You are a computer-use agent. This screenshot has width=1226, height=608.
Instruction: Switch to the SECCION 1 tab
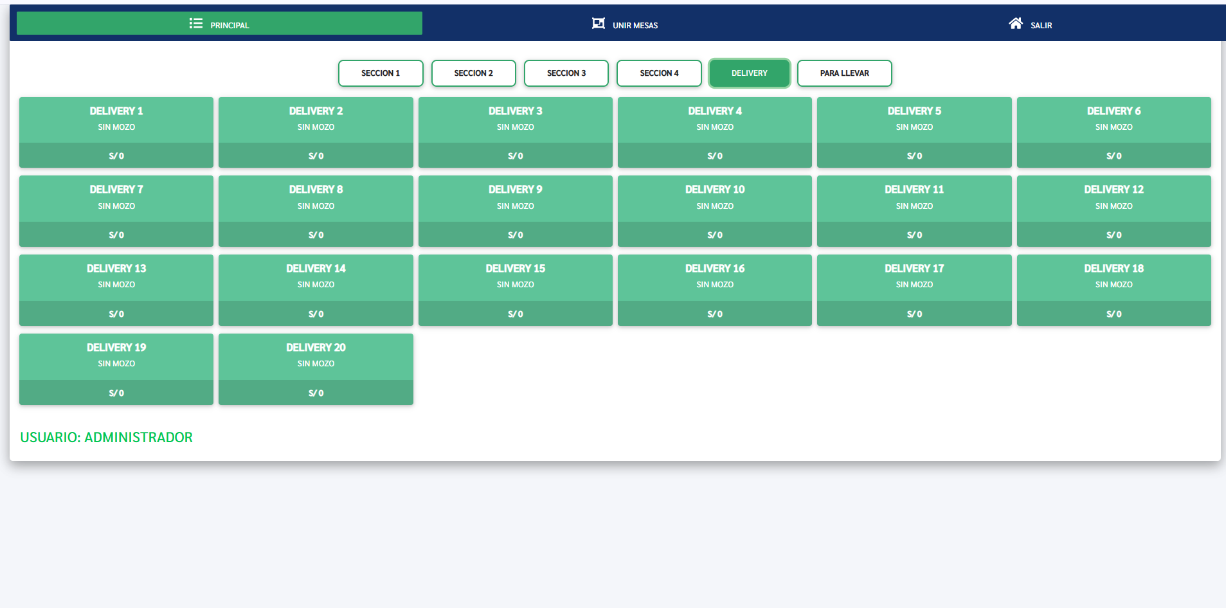381,73
